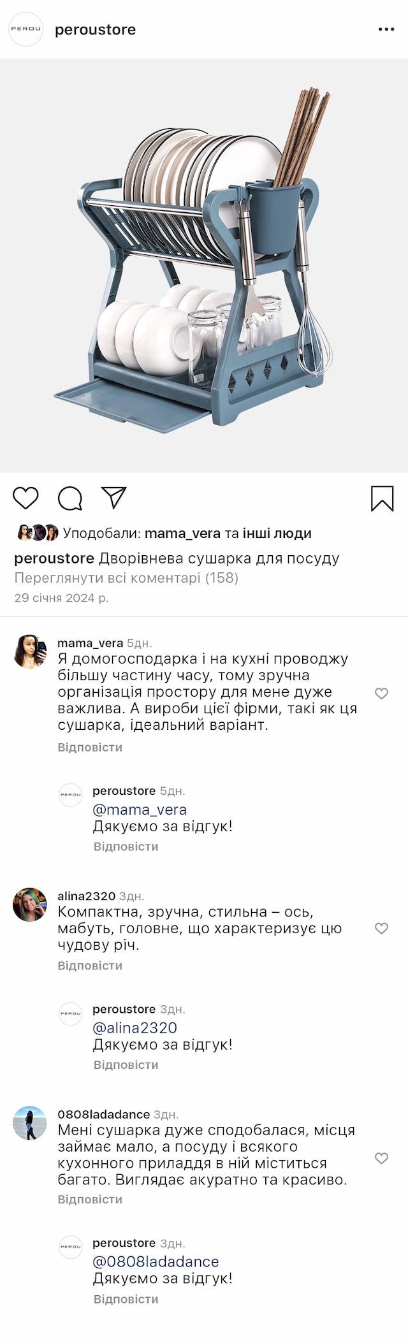Like 0808ladadance's comment with heart
This screenshot has height=1343, width=408.
pyautogui.click(x=381, y=1158)
